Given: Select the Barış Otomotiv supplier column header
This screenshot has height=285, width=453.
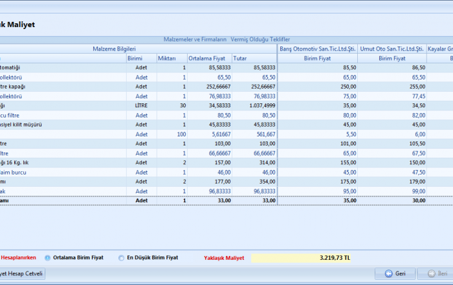Looking at the screenshot, I should coord(318,48).
